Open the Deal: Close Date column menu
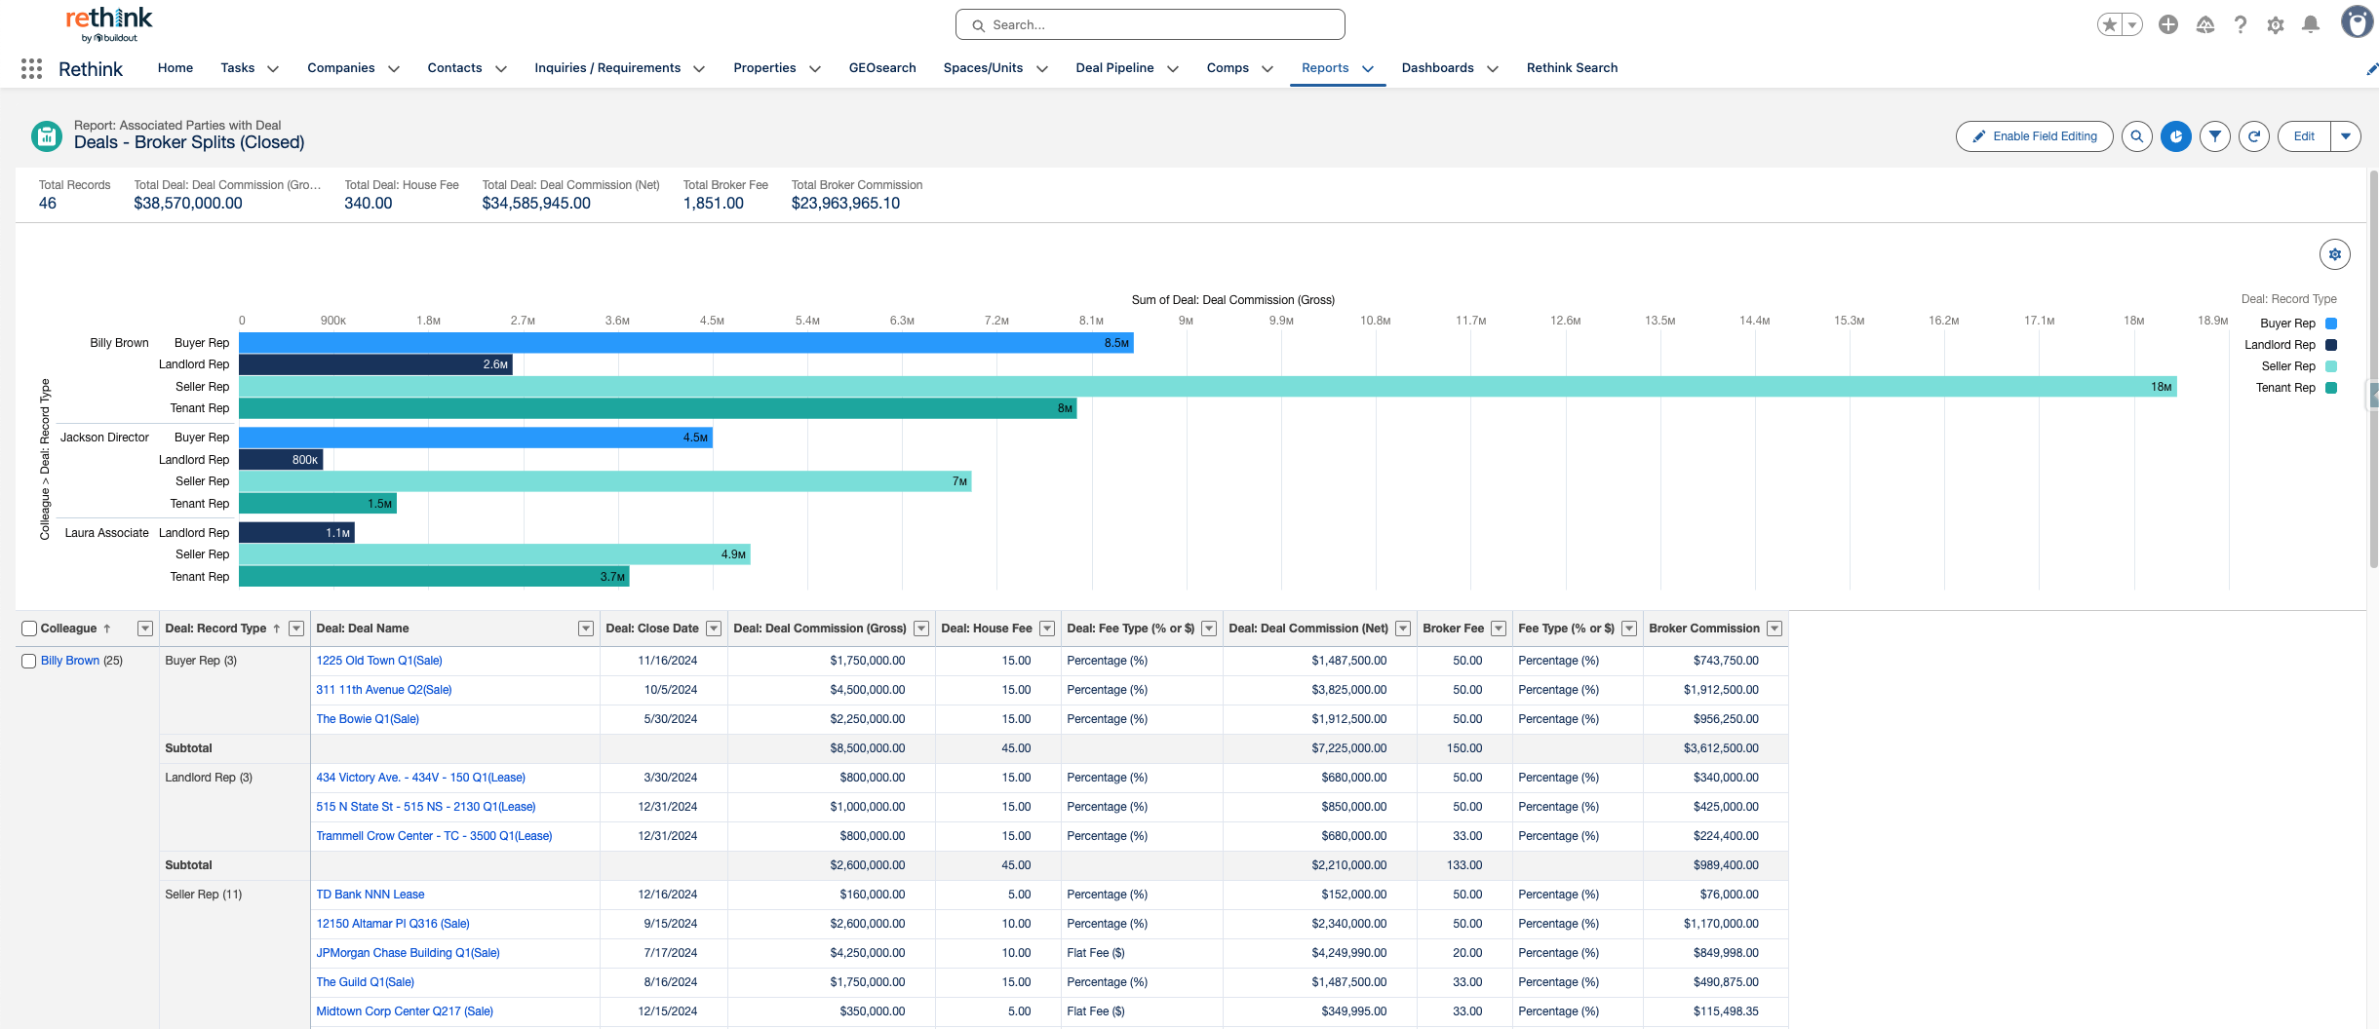The image size is (2379, 1029). 714,629
